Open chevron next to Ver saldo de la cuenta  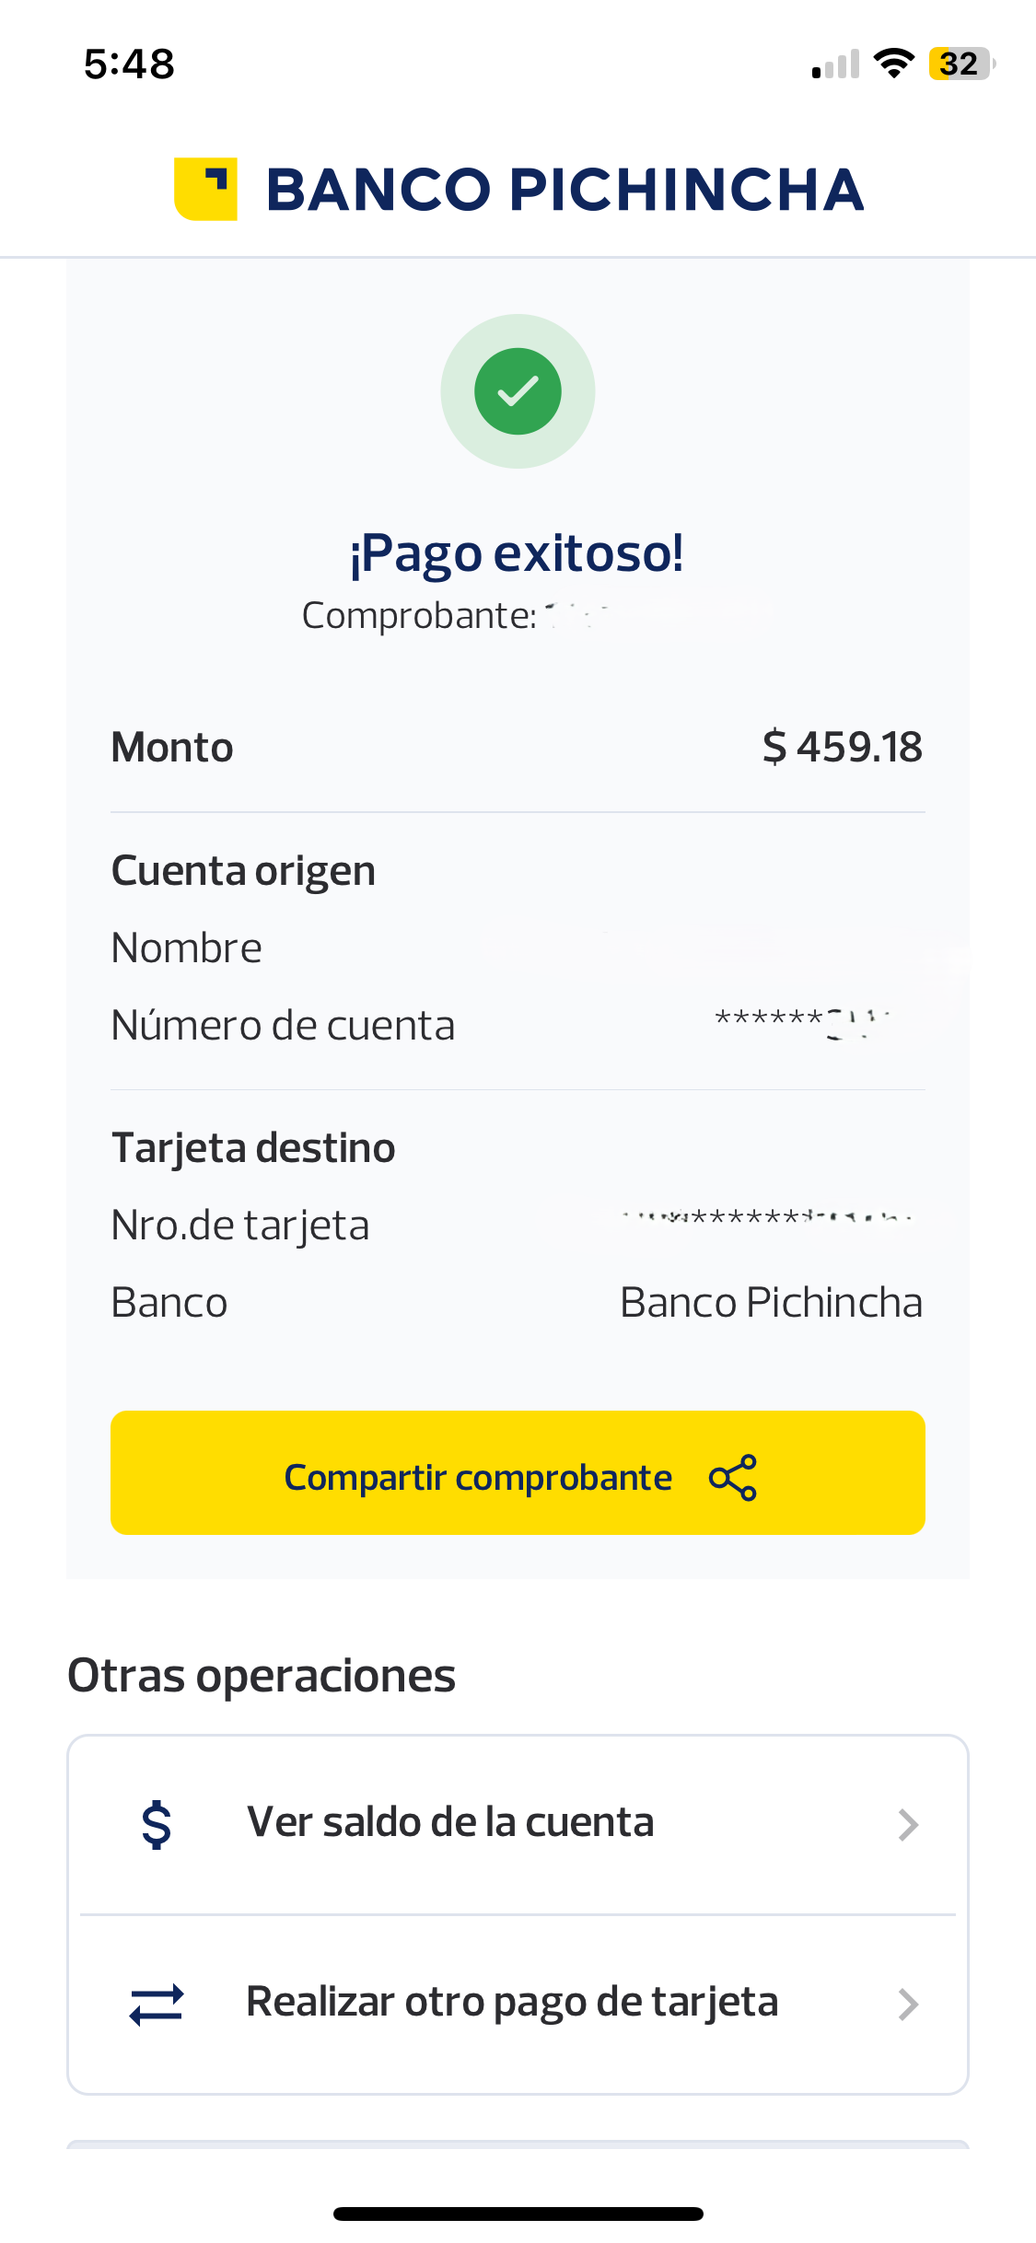point(908,1825)
